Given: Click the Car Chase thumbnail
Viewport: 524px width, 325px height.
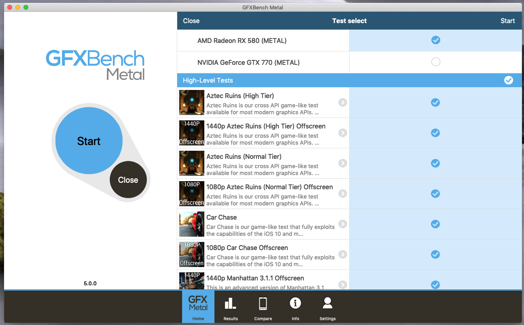Looking at the screenshot, I should pos(192,224).
